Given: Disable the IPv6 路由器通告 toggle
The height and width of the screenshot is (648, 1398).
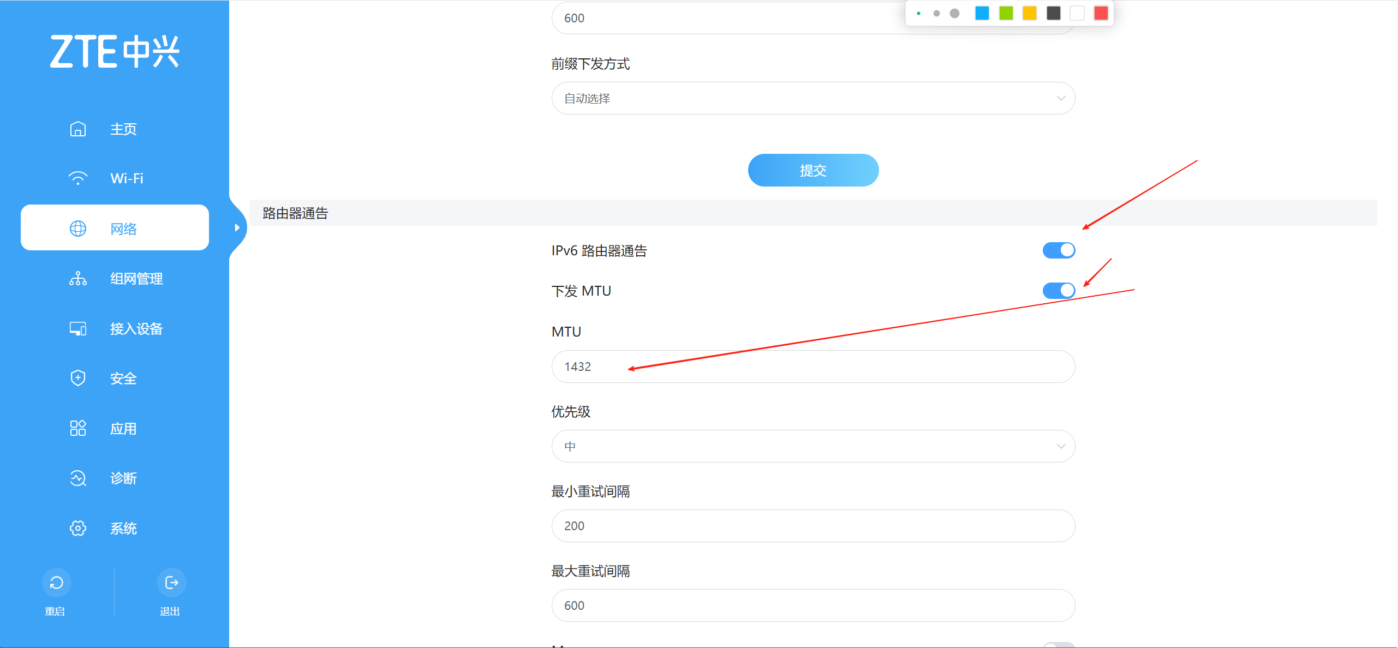Looking at the screenshot, I should pyautogui.click(x=1059, y=250).
